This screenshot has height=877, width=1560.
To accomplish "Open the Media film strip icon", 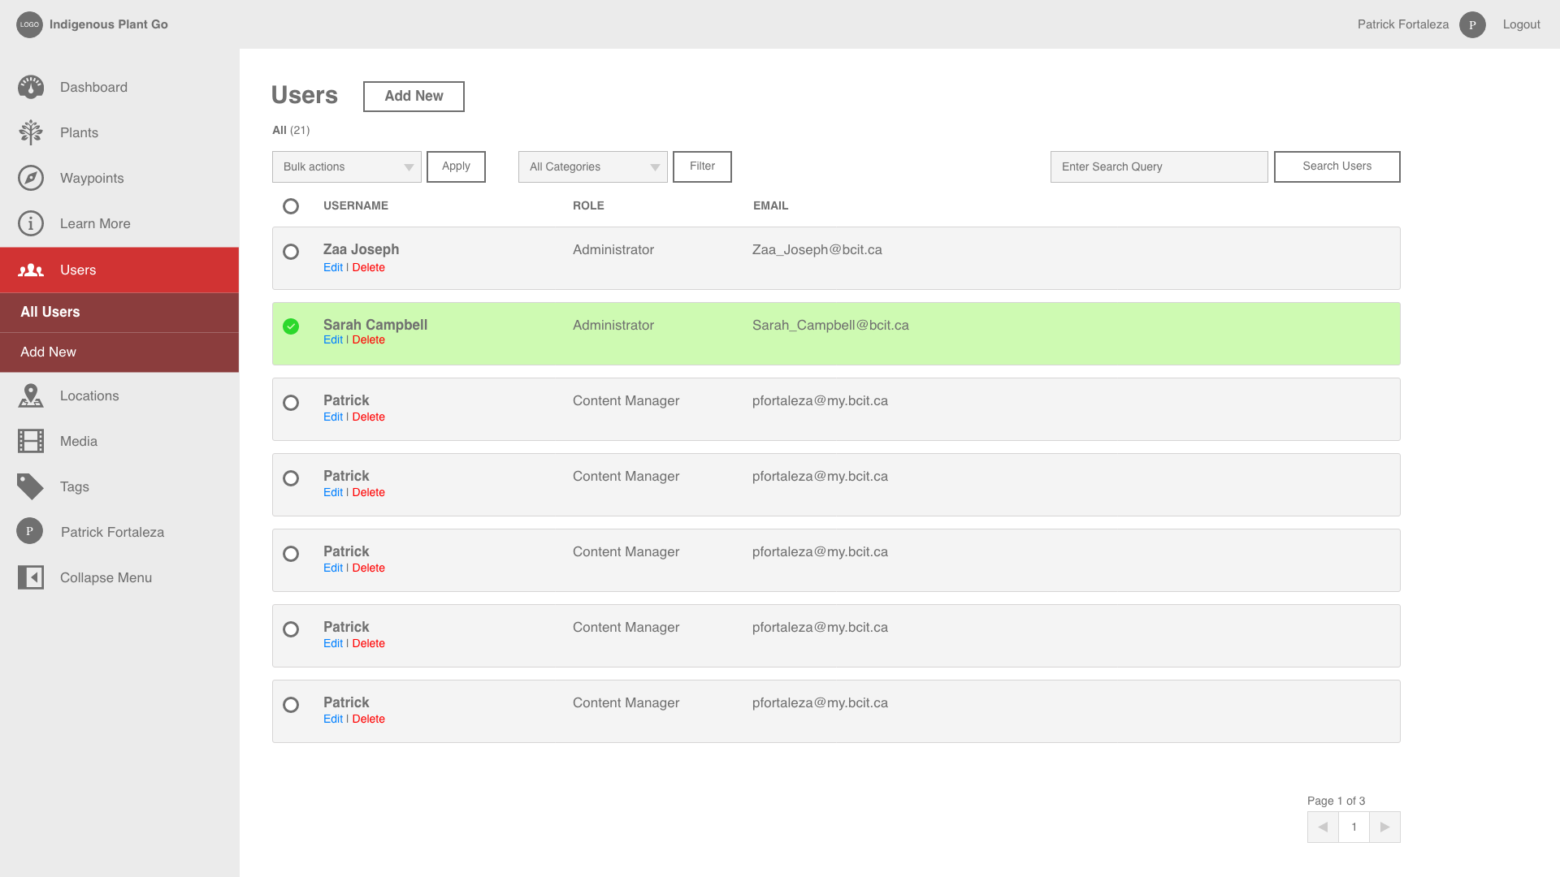I will point(31,441).
